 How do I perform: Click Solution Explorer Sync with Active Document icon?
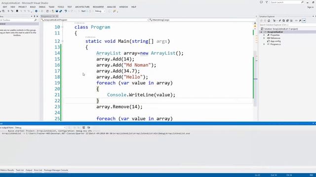click(x=280, y=21)
